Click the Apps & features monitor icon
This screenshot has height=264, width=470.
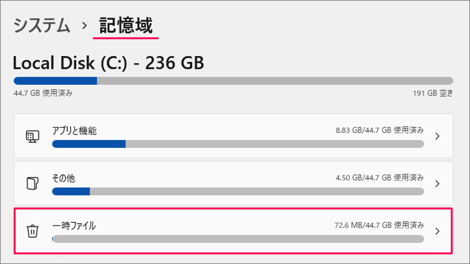click(x=32, y=136)
